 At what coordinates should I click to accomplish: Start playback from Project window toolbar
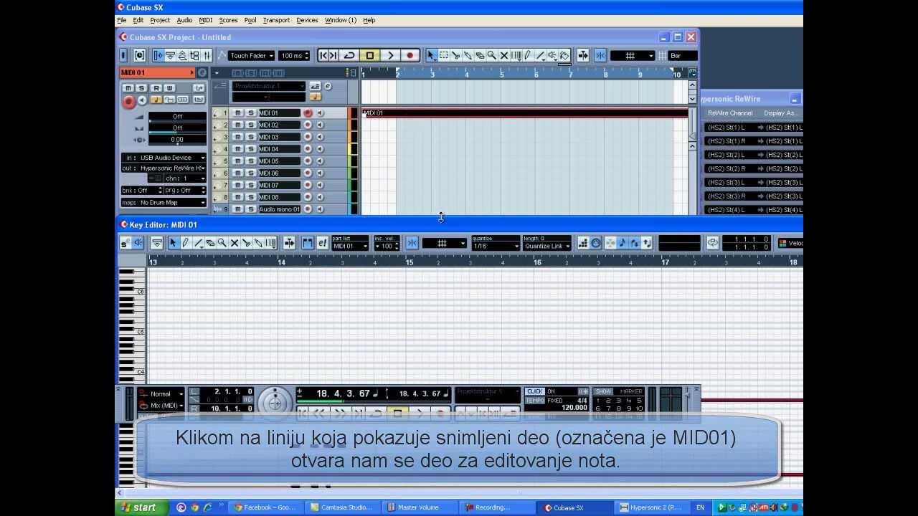[390, 55]
